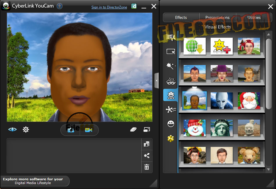Choose the alien avatar
This screenshot has width=276, height=189.
[222, 101]
